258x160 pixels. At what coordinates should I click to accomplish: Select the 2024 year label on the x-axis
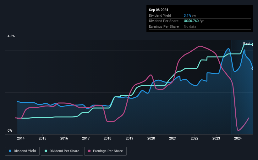(238, 138)
